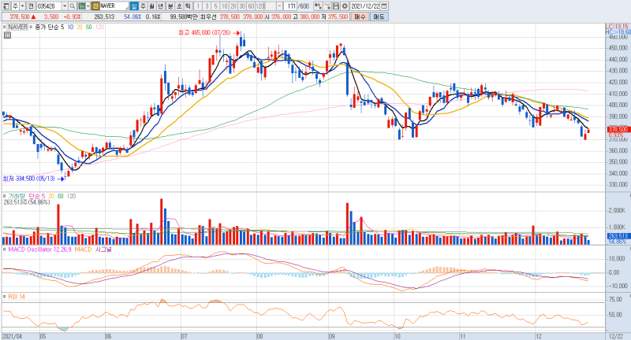
Task: Click the date field 2021/12/22
Action: point(365,6)
